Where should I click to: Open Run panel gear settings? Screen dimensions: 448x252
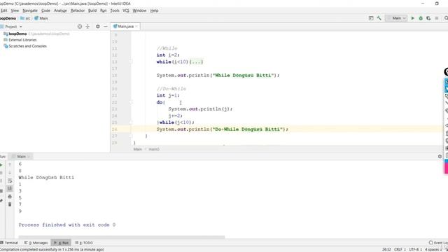click(x=440, y=156)
